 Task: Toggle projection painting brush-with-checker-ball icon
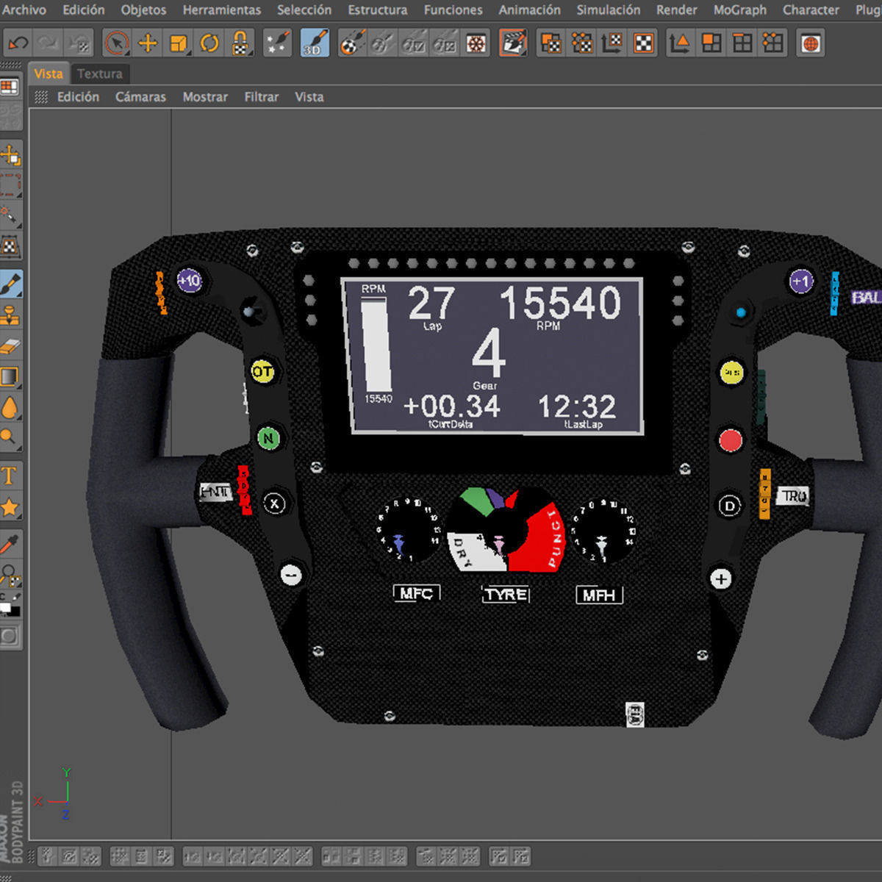[352, 43]
